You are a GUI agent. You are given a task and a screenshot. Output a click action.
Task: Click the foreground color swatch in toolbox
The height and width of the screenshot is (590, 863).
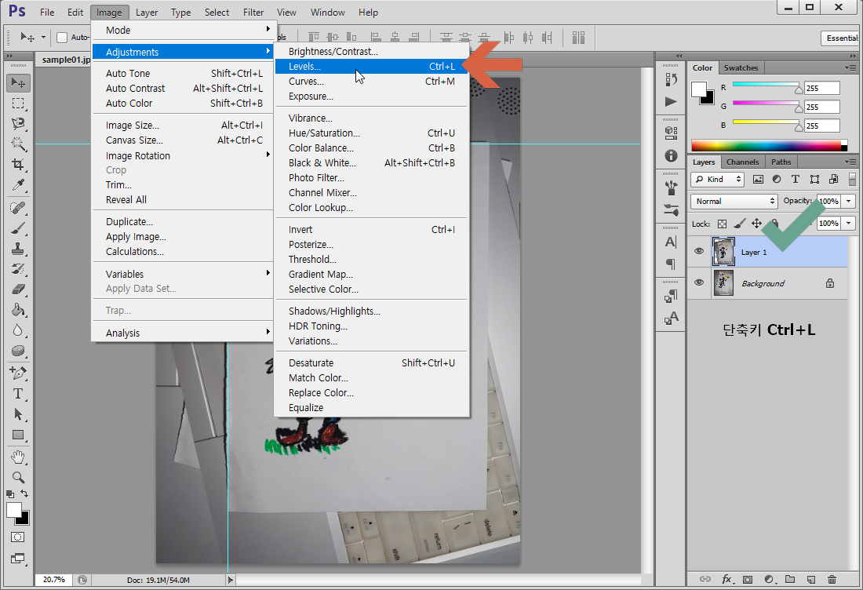point(14,510)
